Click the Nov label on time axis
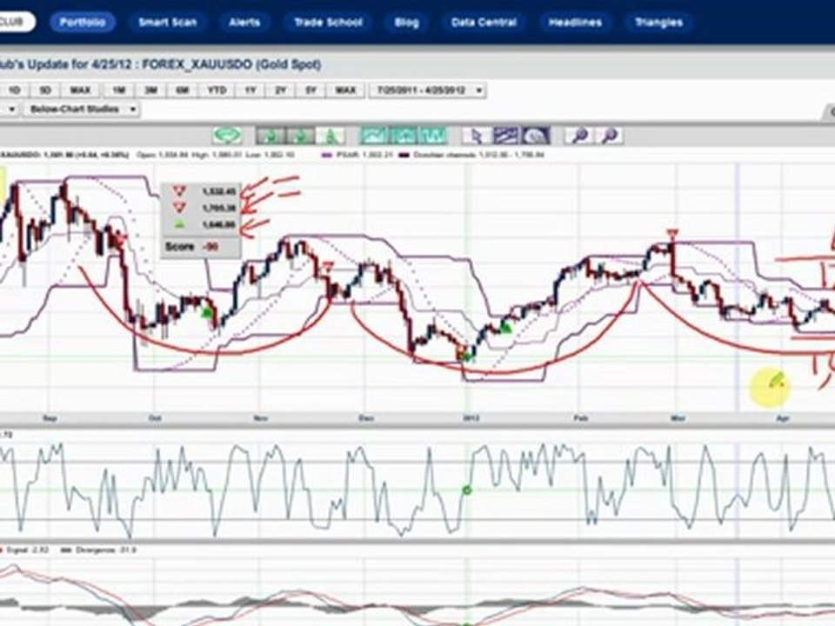This screenshot has width=835, height=626. click(x=260, y=418)
